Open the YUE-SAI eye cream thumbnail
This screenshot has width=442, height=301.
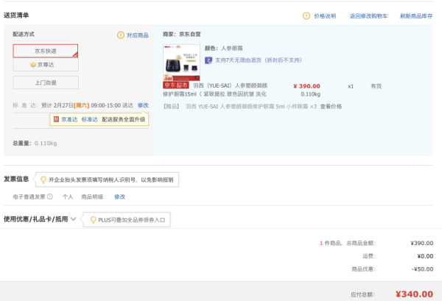point(181,63)
